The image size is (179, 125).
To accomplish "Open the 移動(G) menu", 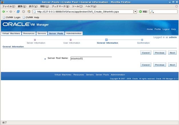I will pos(45,6).
